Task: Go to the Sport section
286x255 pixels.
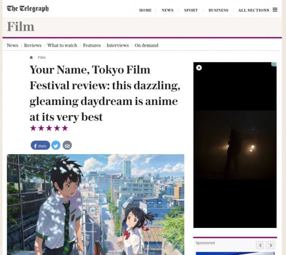Action: (x=191, y=10)
